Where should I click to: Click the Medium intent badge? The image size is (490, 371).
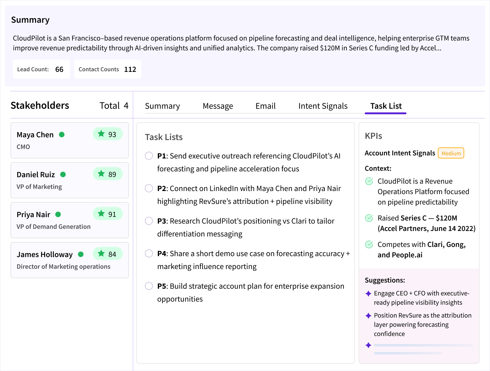coord(451,153)
